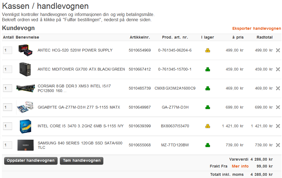Click the Kassen / handlevognen page title
282x178 pixels.
point(45,6)
